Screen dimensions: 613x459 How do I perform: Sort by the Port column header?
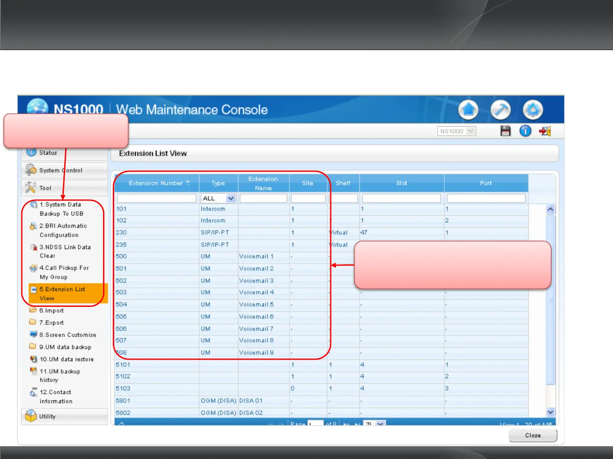coord(486,183)
